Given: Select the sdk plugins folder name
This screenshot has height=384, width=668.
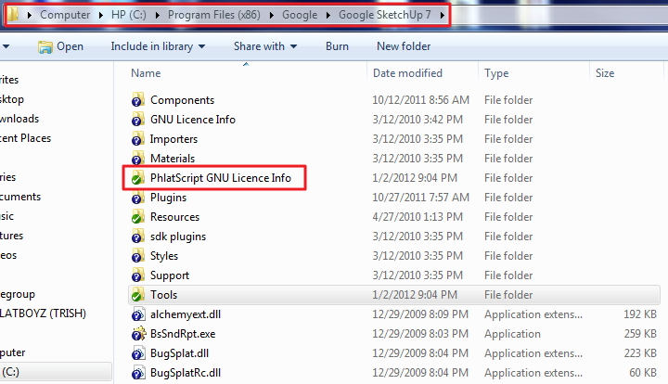Looking at the screenshot, I should [177, 237].
